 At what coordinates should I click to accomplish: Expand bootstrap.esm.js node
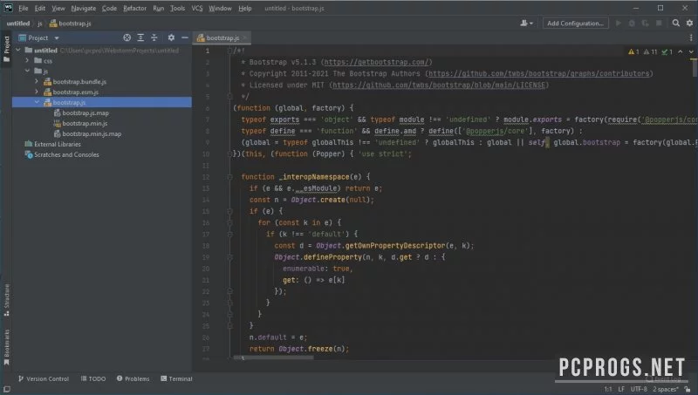37,92
